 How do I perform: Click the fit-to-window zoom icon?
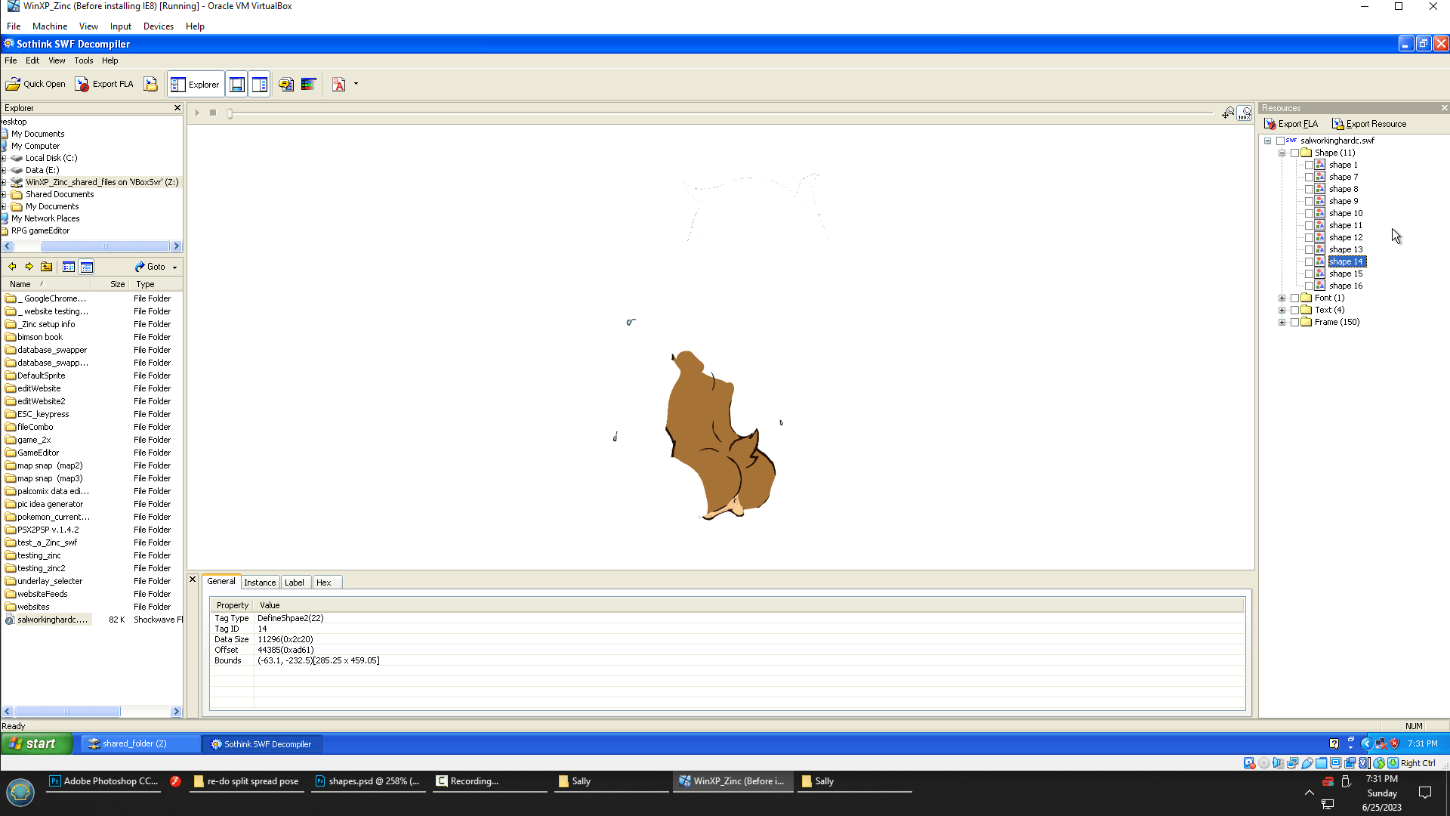click(x=1228, y=113)
